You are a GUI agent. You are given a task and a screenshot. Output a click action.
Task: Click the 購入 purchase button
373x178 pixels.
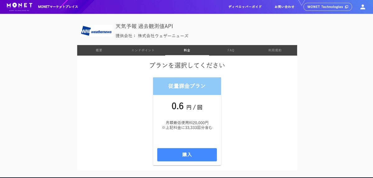click(x=187, y=155)
